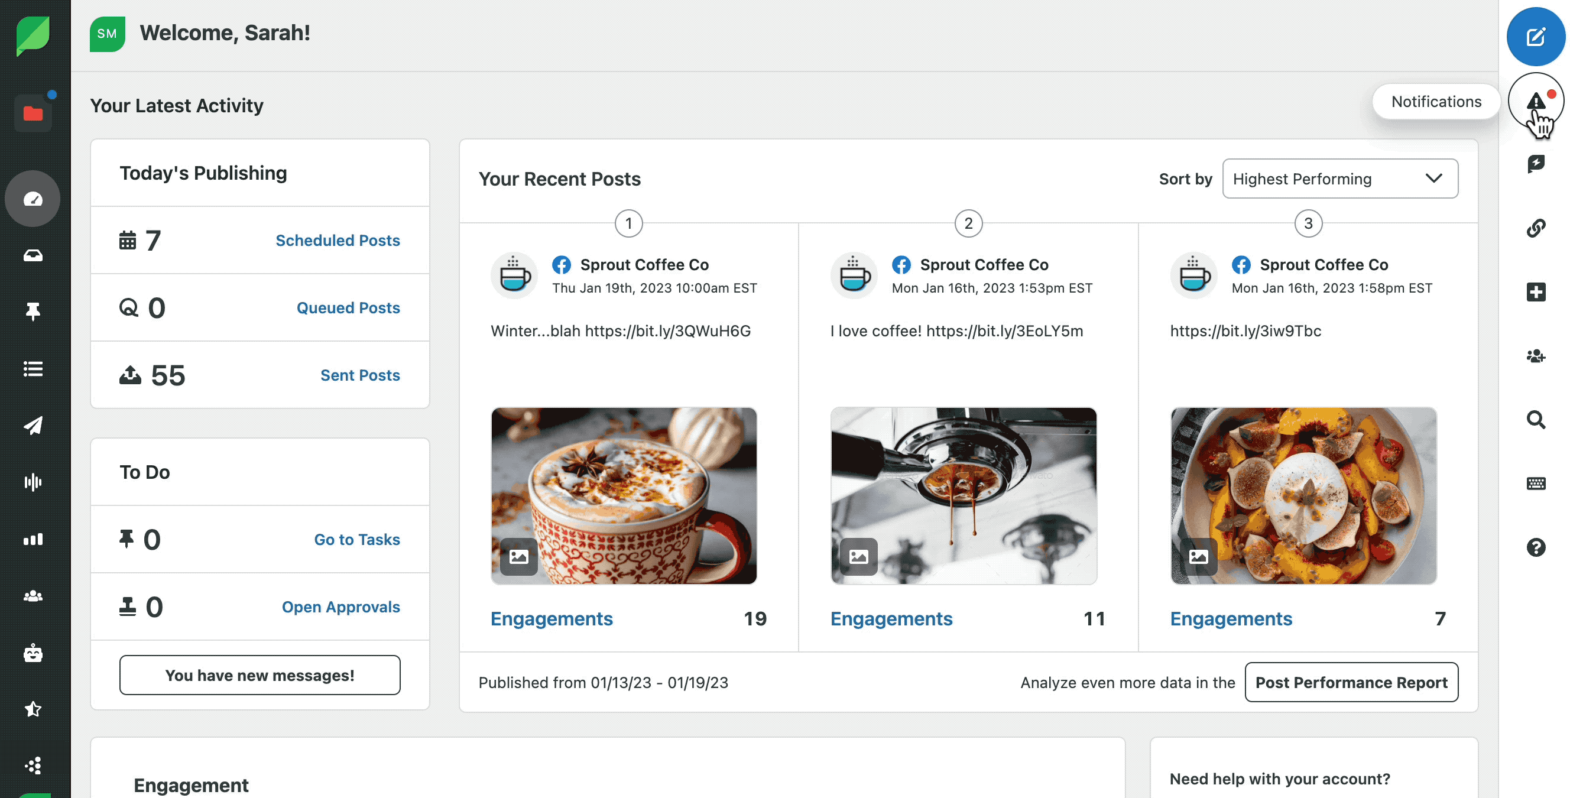Open the Reviews star icon
The image size is (1570, 798).
(33, 709)
